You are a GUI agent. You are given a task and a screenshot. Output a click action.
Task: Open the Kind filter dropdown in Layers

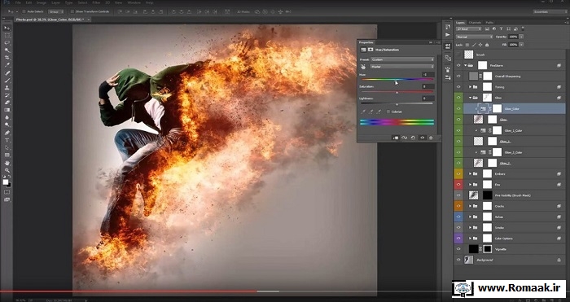[469, 28]
